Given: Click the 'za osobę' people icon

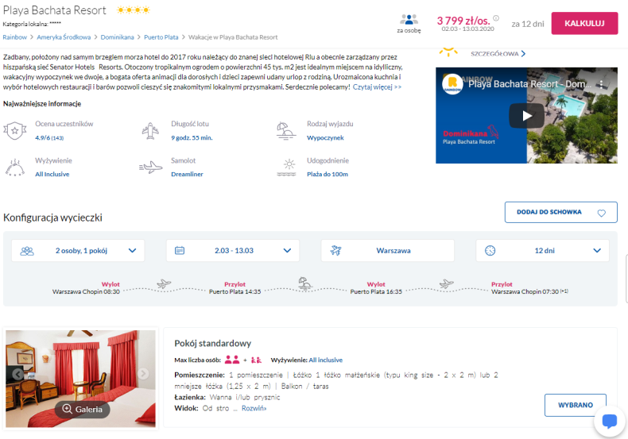Looking at the screenshot, I should pos(409,19).
